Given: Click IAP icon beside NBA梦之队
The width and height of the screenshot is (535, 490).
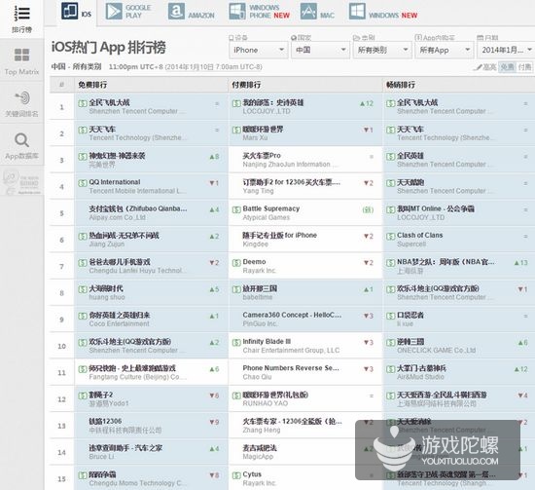Looking at the screenshot, I should tap(391, 263).
